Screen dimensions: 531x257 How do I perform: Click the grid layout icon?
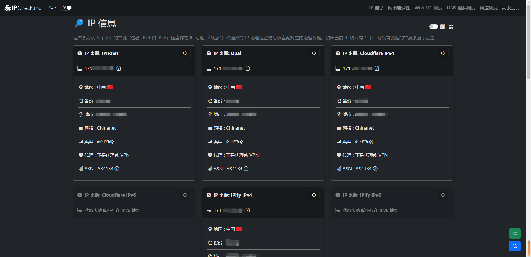pos(451,27)
